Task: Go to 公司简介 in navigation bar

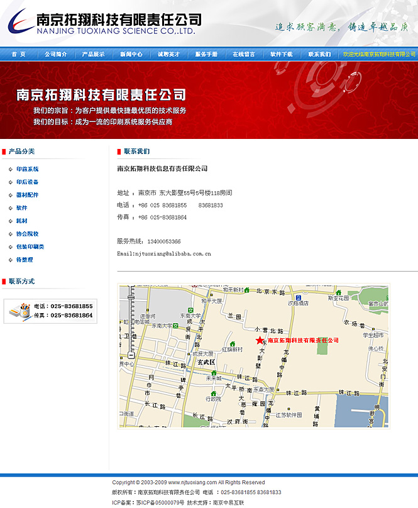Action: 56,54
